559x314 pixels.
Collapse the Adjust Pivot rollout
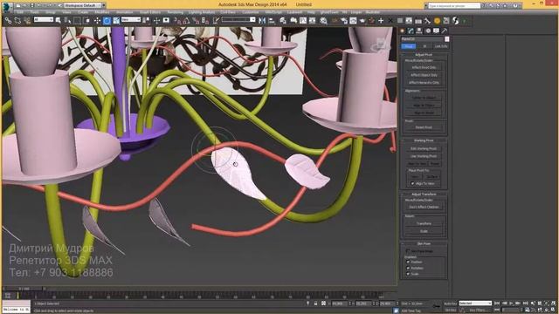click(424, 55)
